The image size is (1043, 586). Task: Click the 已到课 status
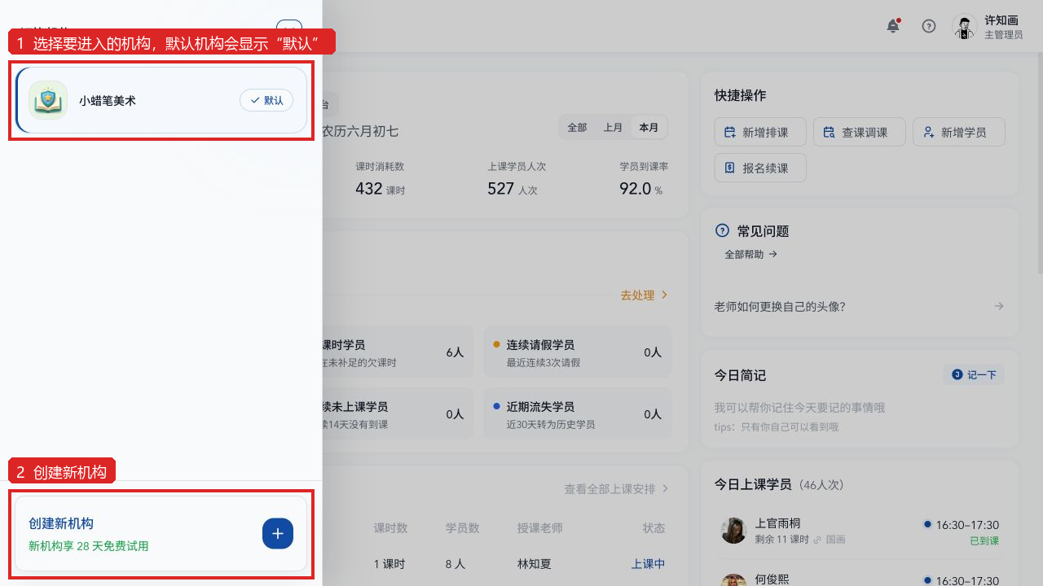click(984, 540)
